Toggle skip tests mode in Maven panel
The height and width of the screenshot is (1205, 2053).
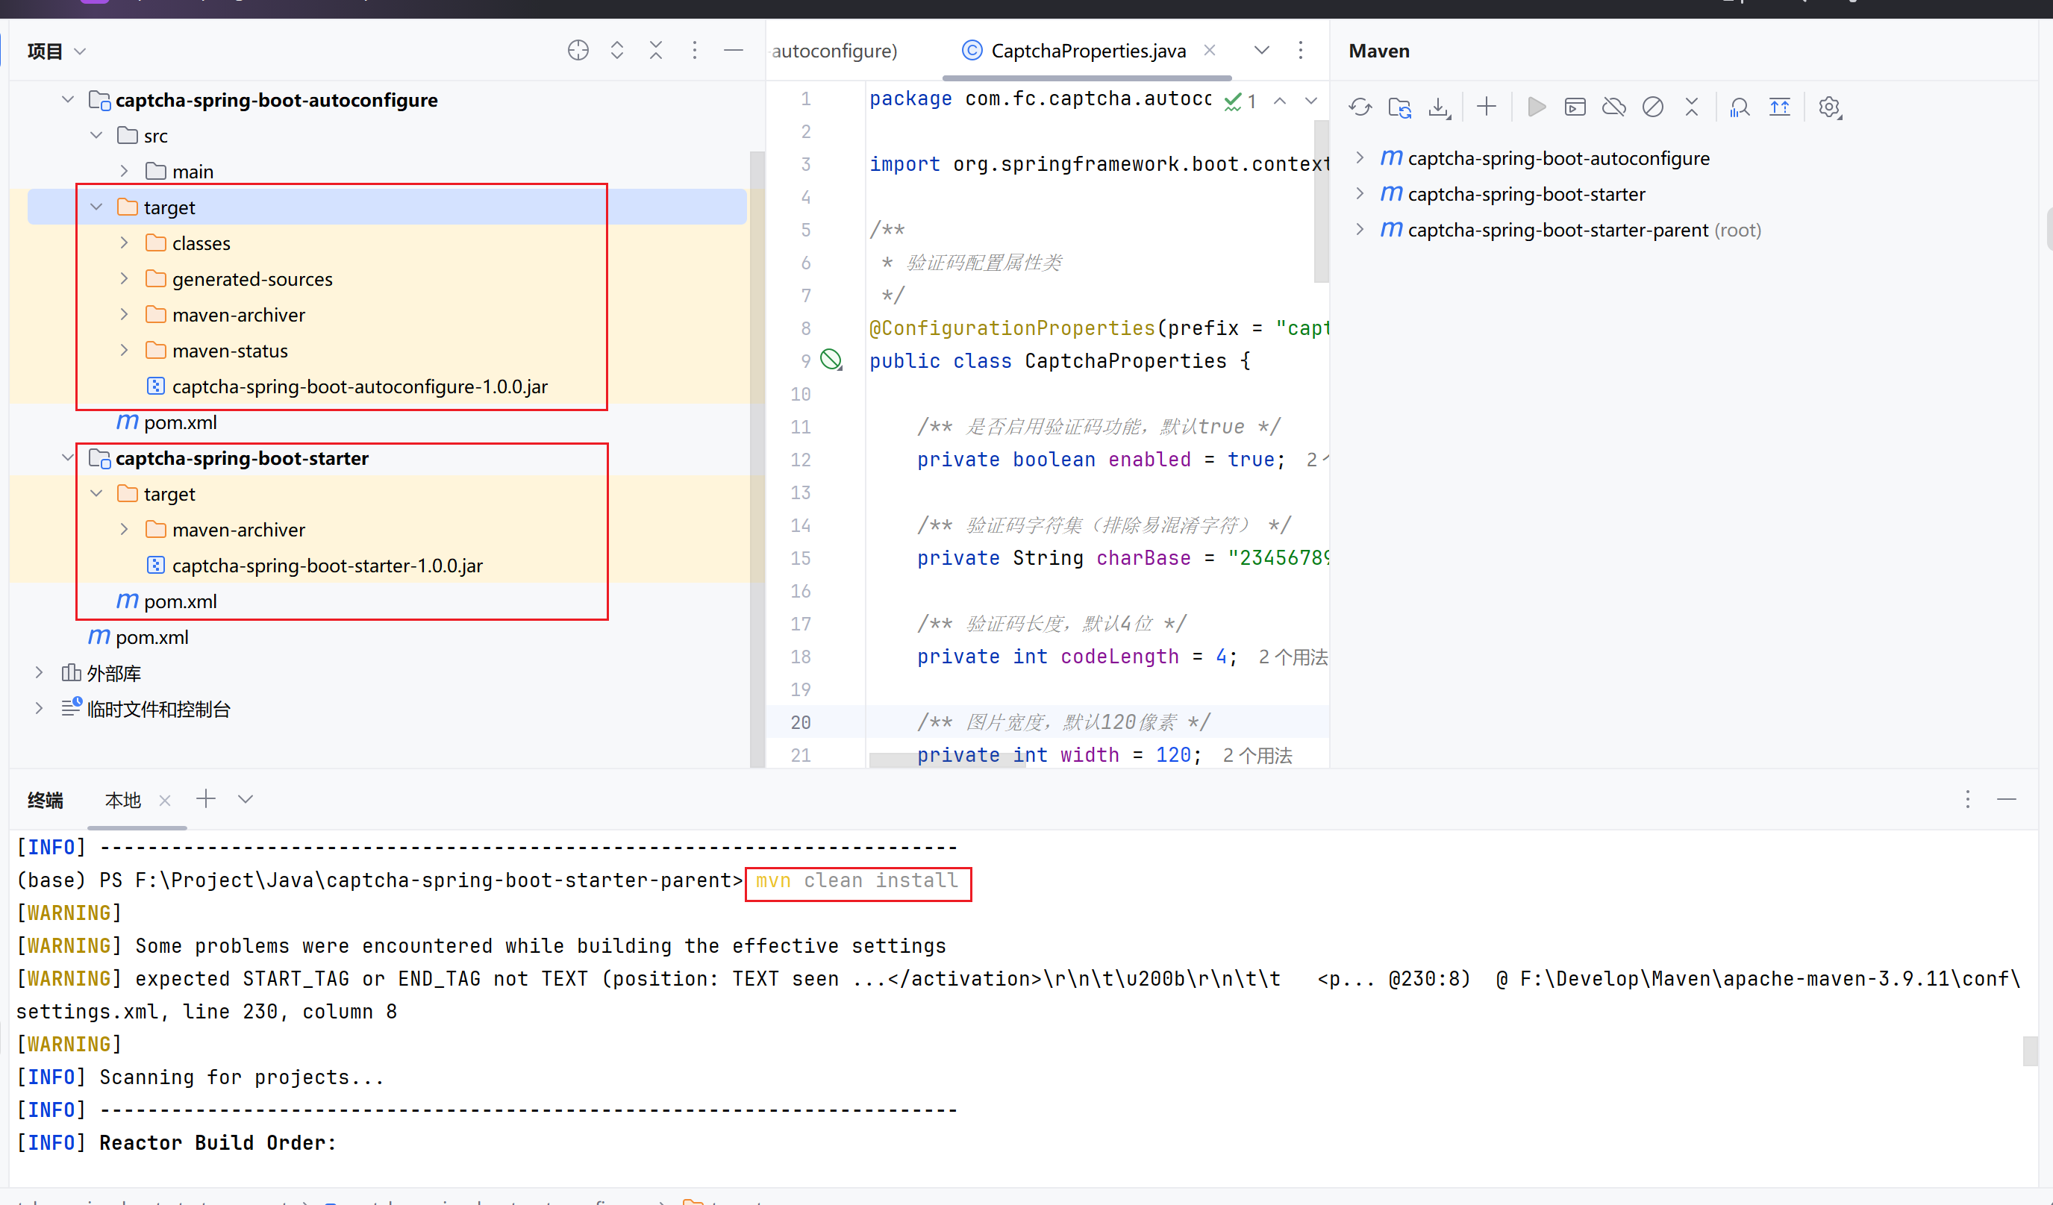pos(1653,107)
